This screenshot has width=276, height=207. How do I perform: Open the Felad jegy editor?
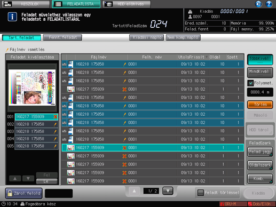(x=260, y=152)
